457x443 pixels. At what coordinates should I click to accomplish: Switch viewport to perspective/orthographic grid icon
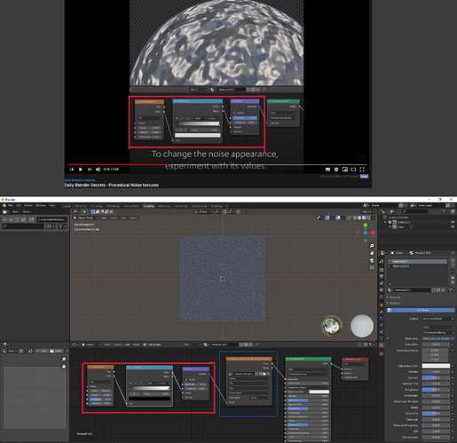click(372, 267)
